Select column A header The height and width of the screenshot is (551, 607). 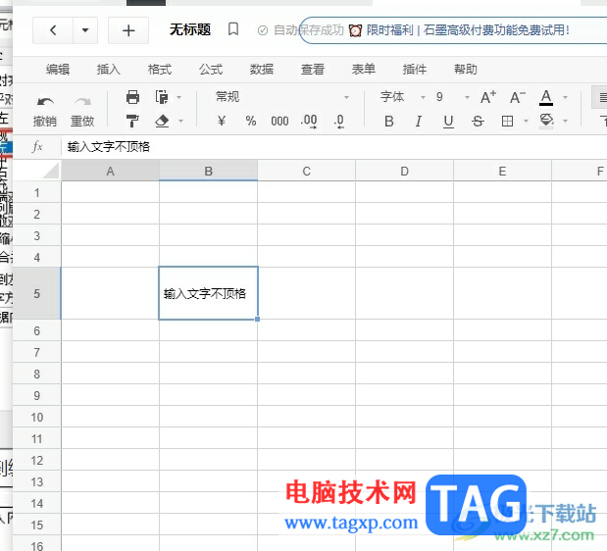pyautogui.click(x=111, y=171)
